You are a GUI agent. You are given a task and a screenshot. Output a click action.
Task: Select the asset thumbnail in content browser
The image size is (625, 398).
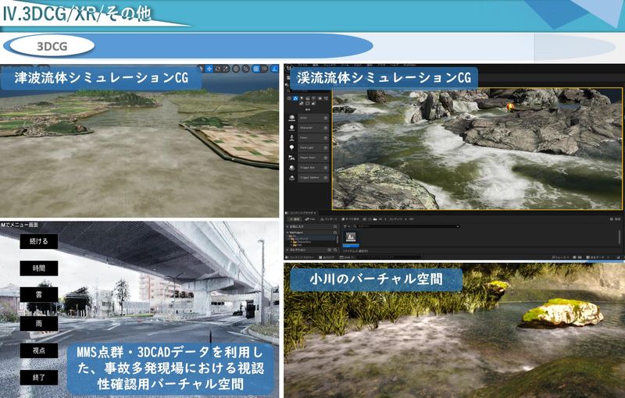pyautogui.click(x=351, y=236)
